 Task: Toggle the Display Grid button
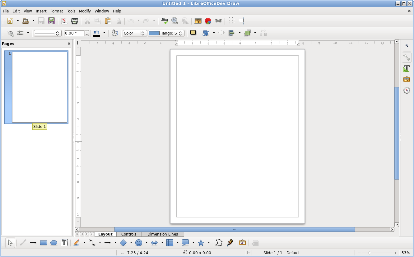(x=230, y=21)
